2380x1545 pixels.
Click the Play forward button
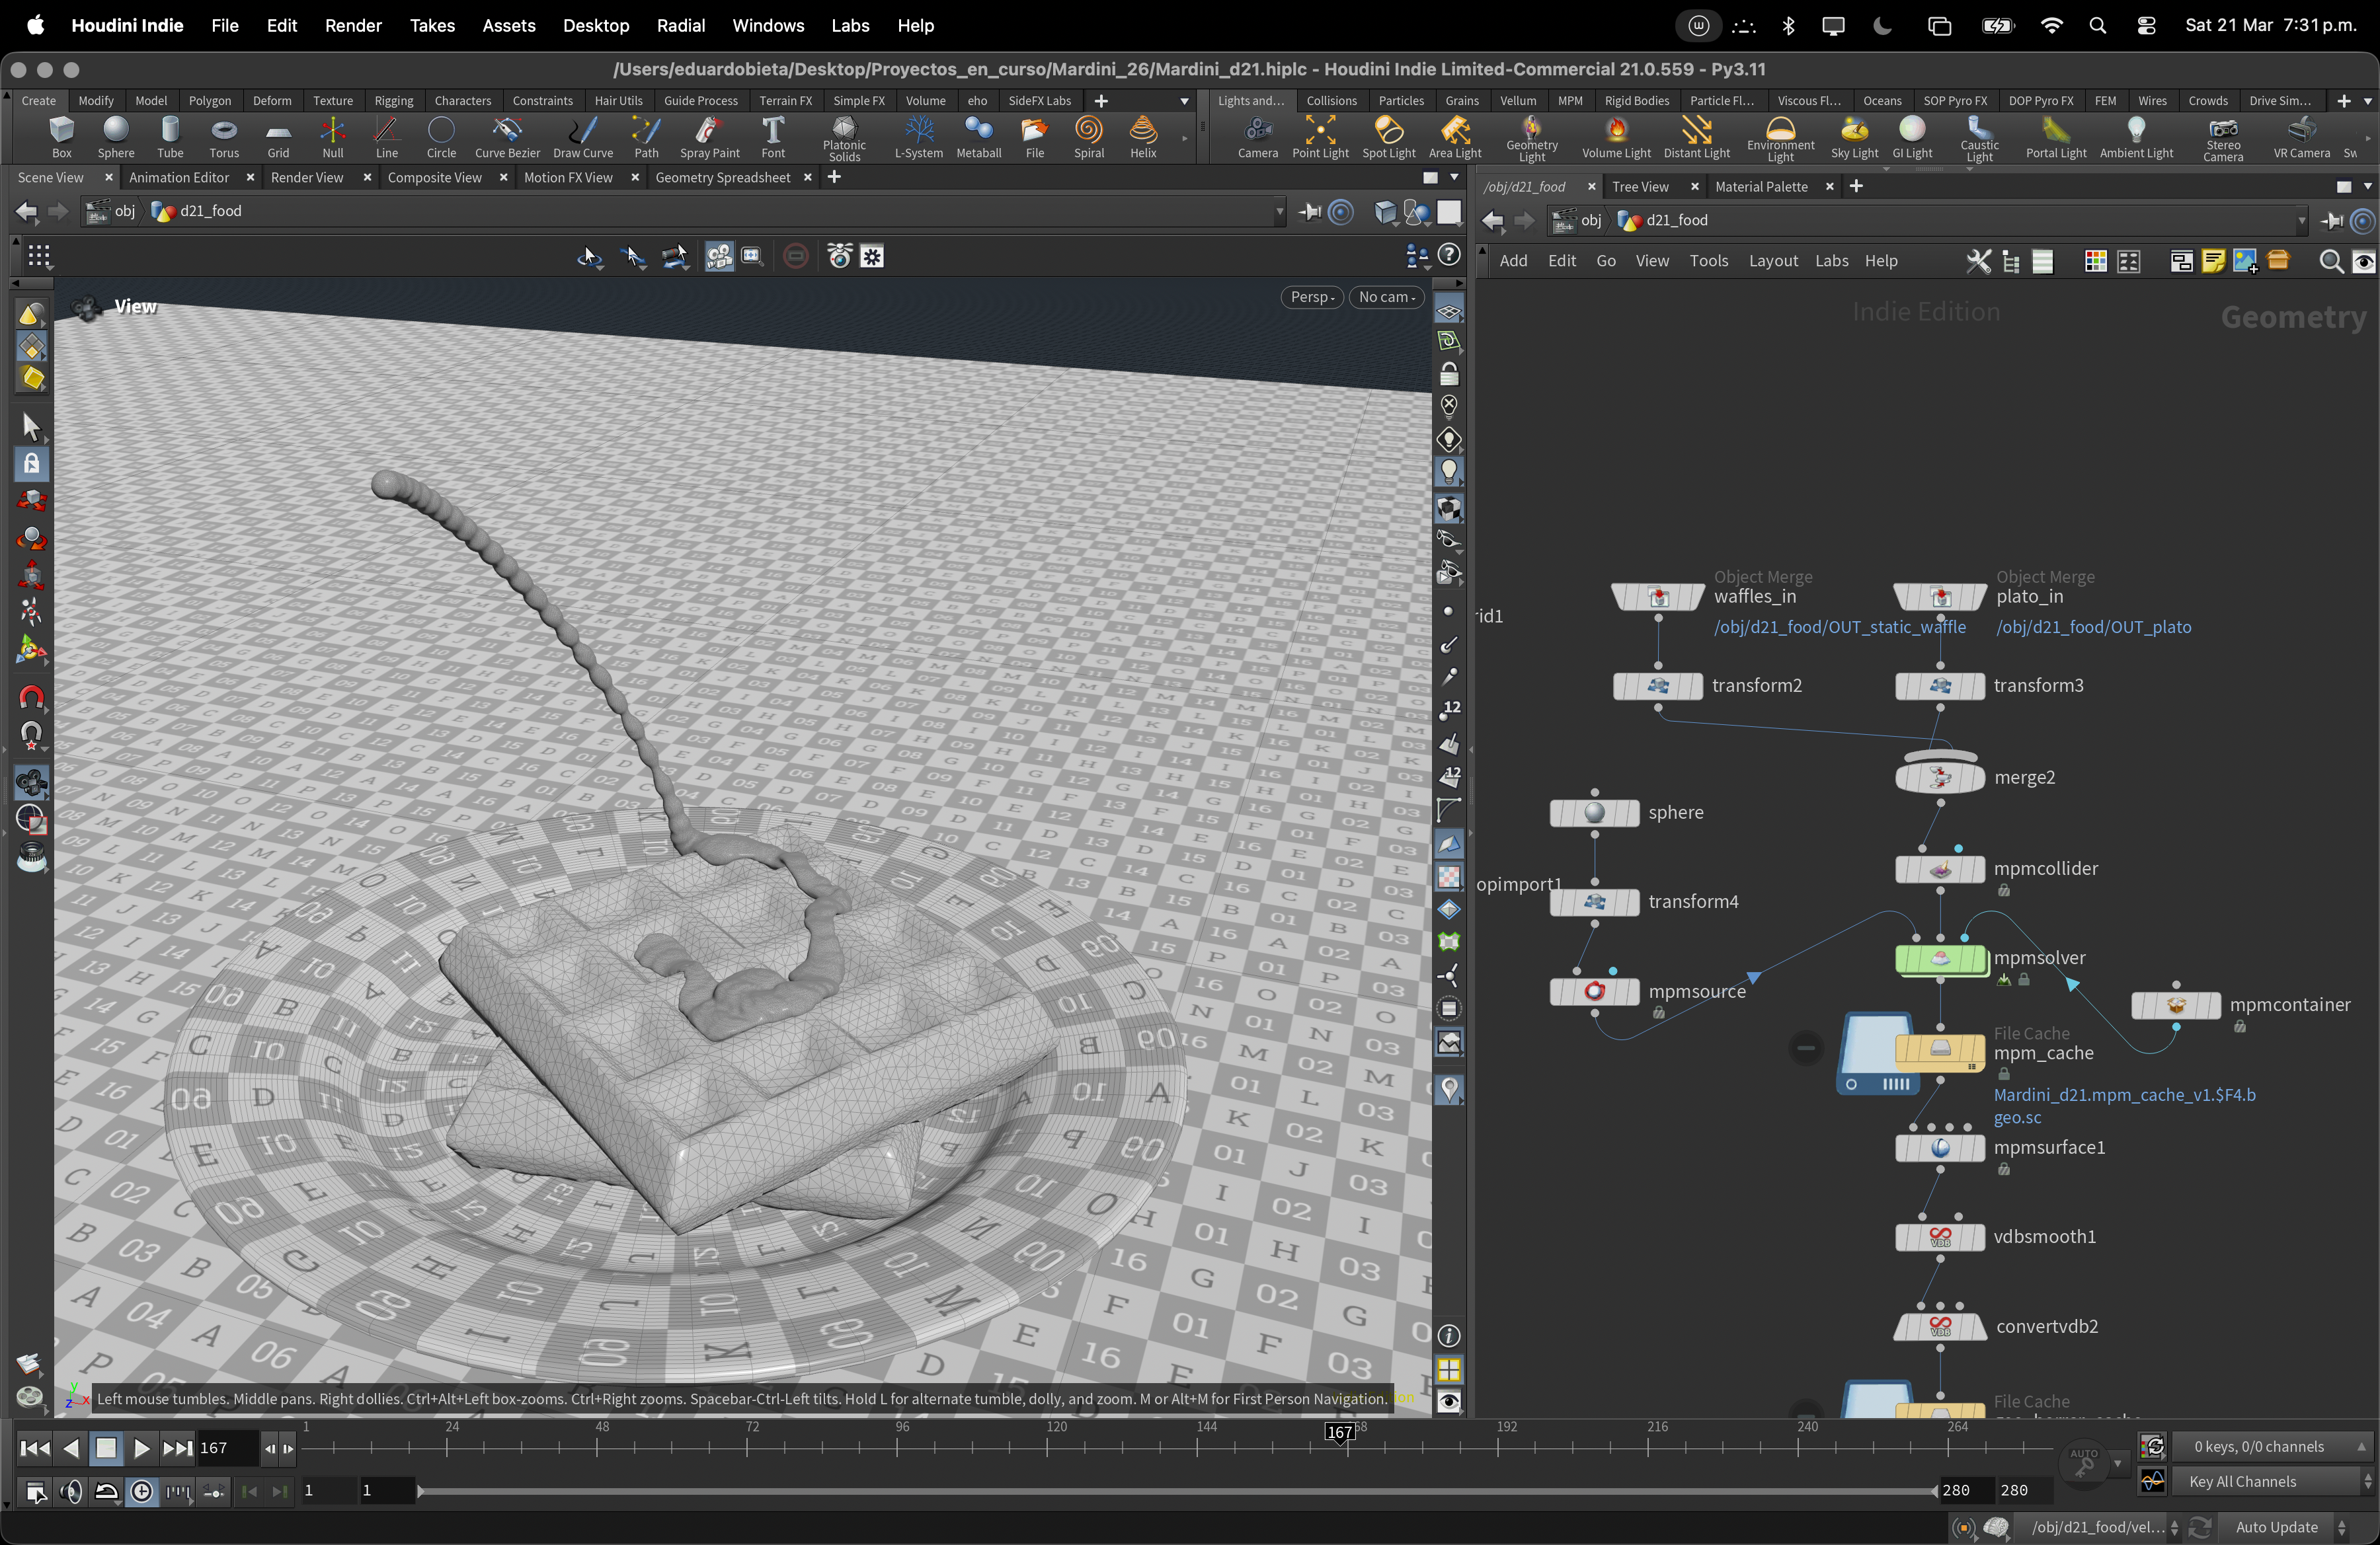click(x=141, y=1448)
